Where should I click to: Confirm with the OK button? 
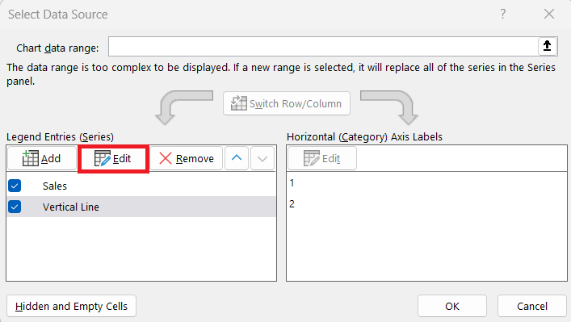[x=452, y=307]
